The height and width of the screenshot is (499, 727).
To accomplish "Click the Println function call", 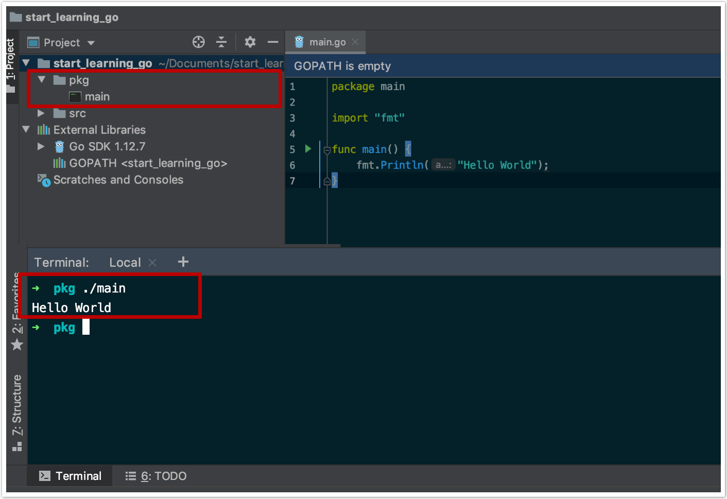I will click(402, 165).
